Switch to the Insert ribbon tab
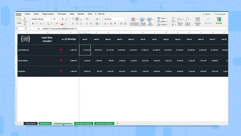241x136 pixels. pyautogui.click(x=27, y=14)
